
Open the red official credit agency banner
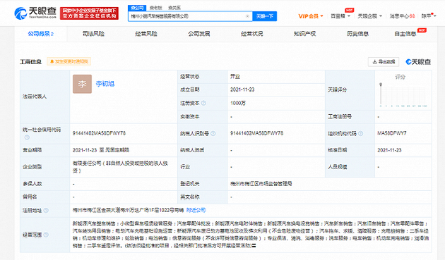[89, 13]
